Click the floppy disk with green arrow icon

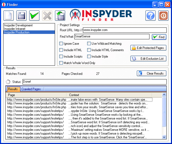point(60,16)
